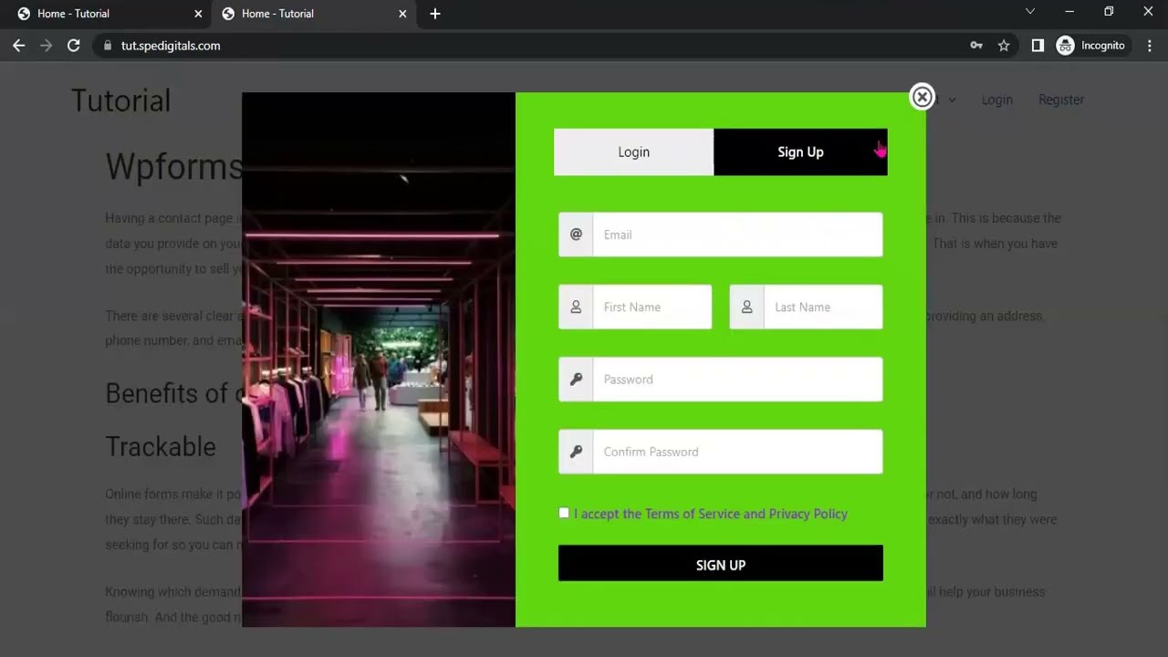Click the Trackable heading on the page
Viewport: 1168px width, 657px height.
161,446
